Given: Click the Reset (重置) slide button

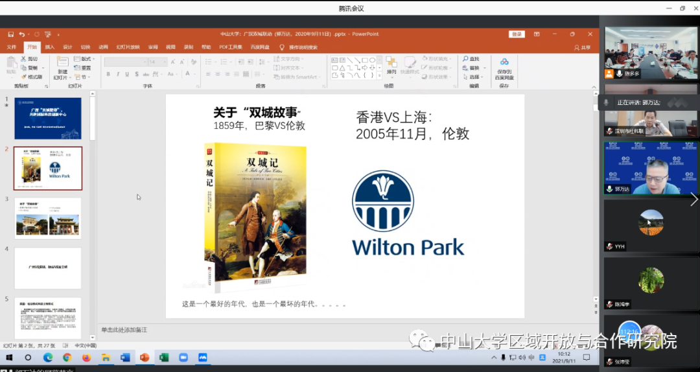Looking at the screenshot, I should click(82, 68).
